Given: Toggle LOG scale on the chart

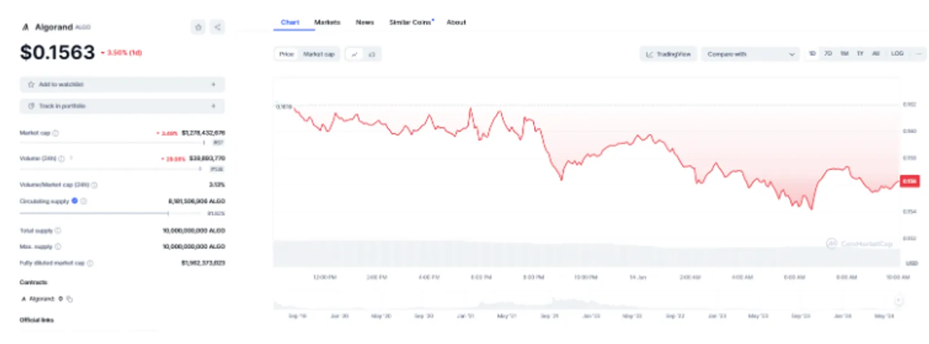Looking at the screenshot, I should [897, 53].
